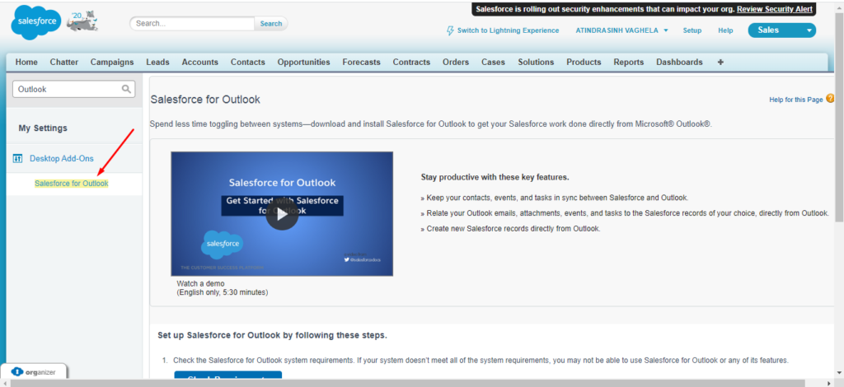Click the Stay productive with these key features text
This screenshot has height=387, width=844.
coord(495,177)
